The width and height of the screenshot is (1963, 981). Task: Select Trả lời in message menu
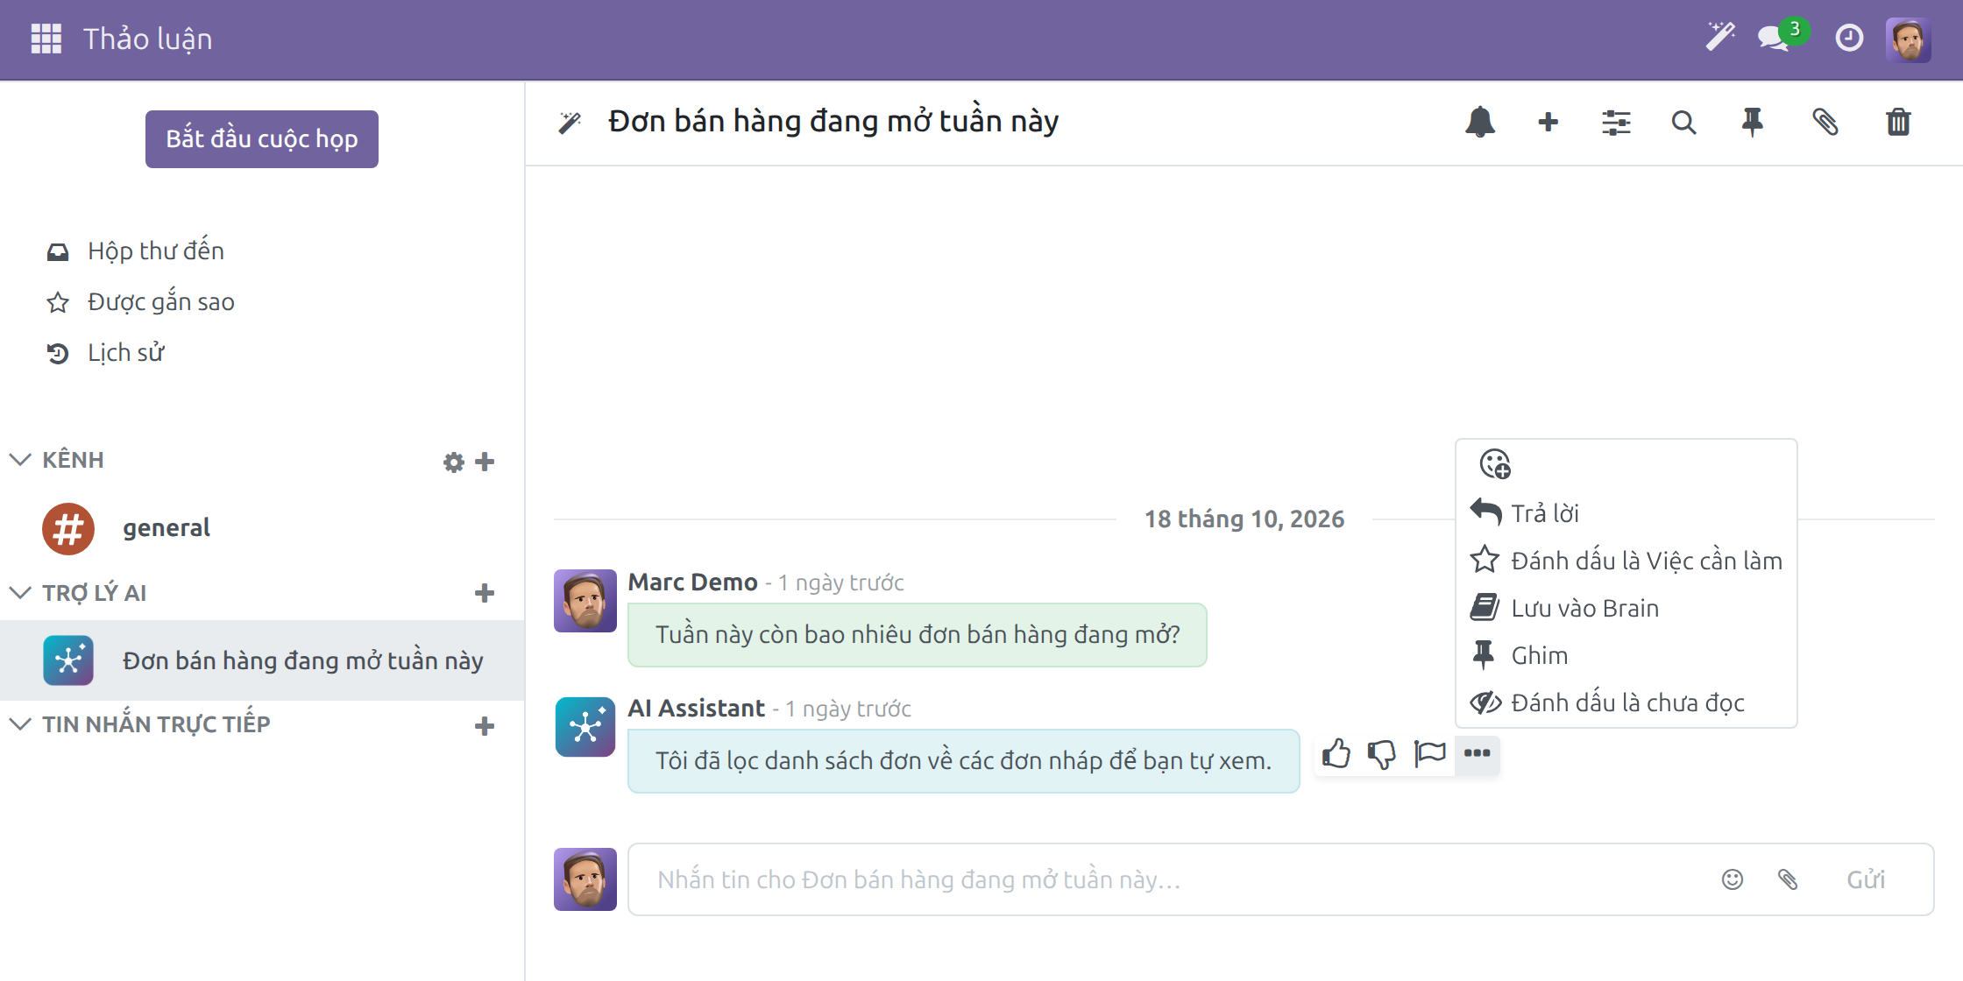1626,513
